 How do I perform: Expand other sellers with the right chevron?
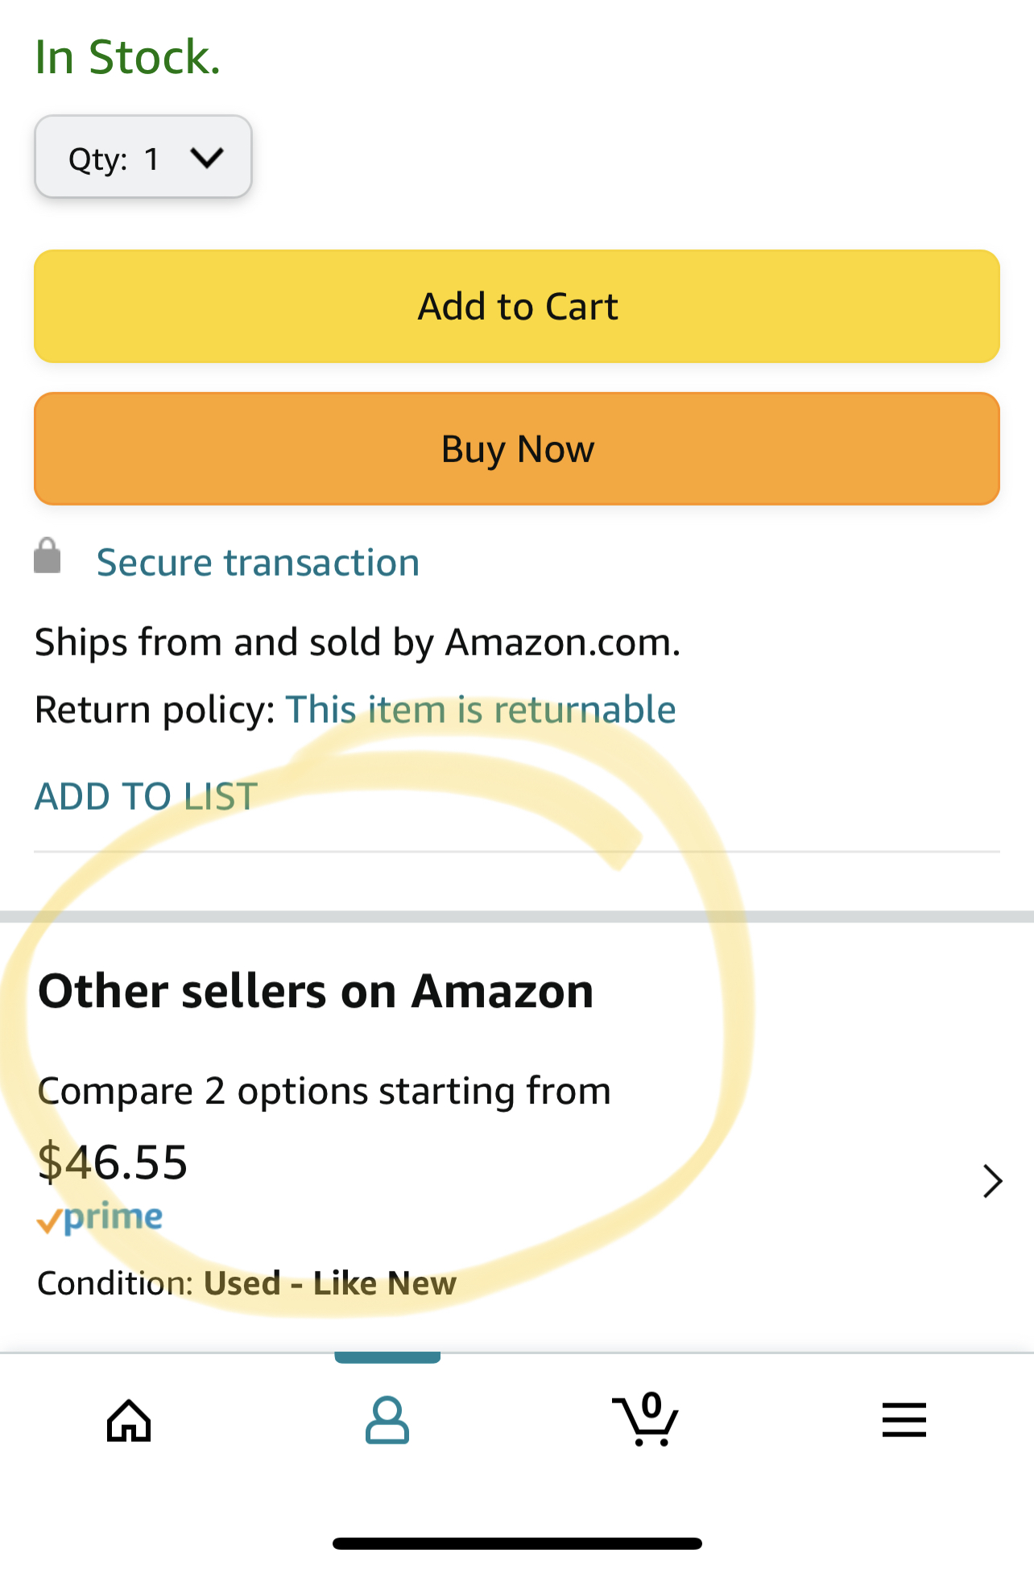pos(992,1182)
